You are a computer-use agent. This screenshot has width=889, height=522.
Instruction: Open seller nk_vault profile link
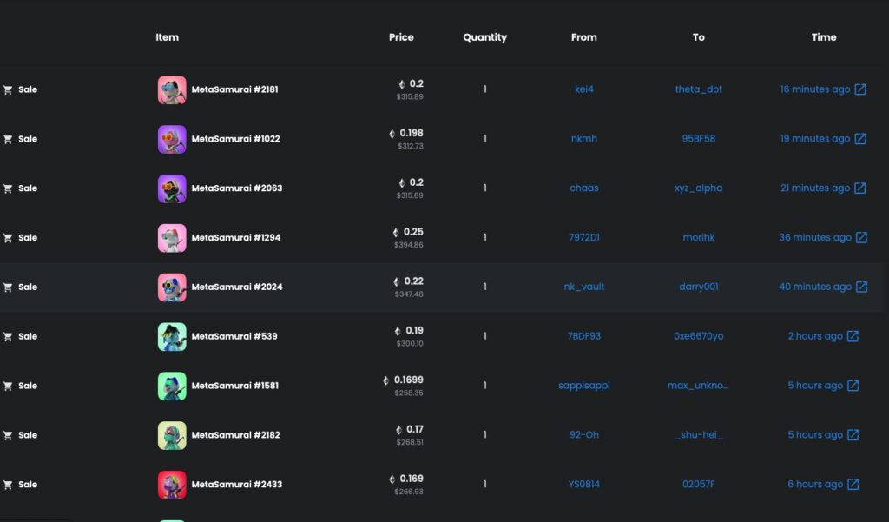[583, 287]
